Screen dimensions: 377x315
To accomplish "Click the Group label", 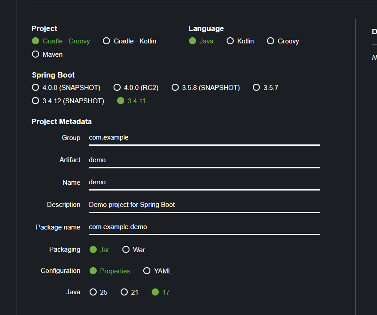I will coord(71,138).
